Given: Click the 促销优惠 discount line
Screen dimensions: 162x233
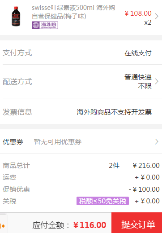Looking at the screenshot, I should tap(81, 189).
